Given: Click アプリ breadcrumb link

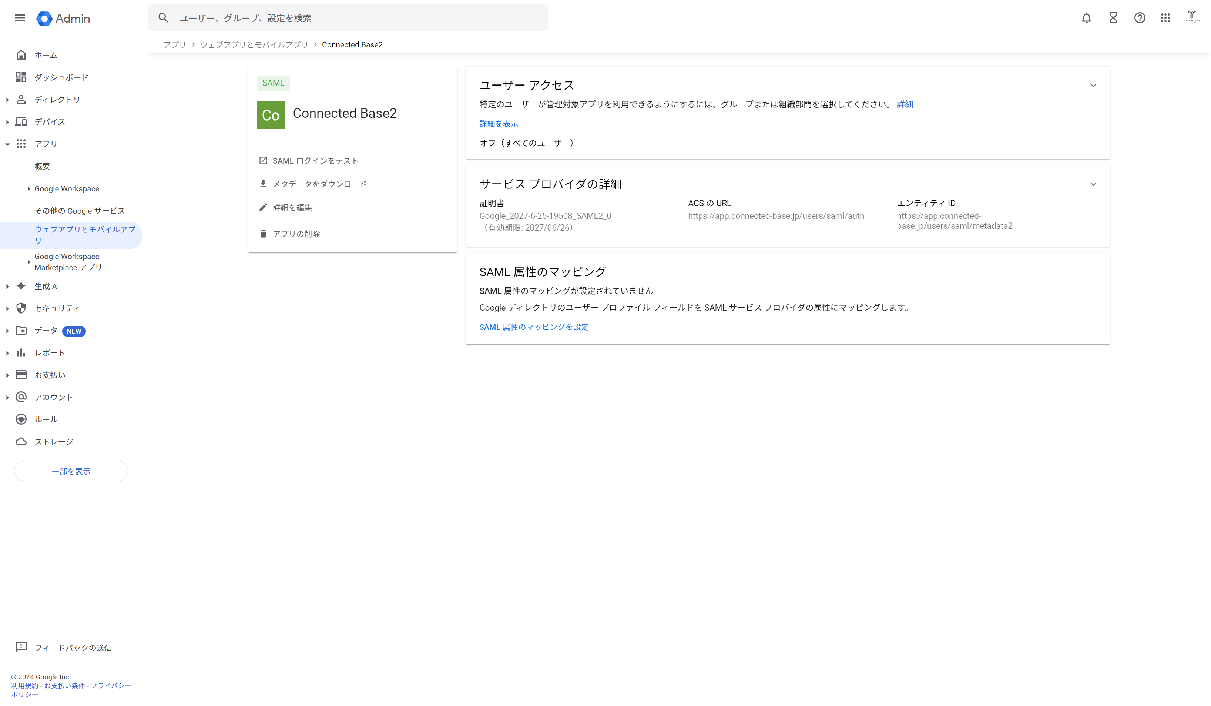Looking at the screenshot, I should click(174, 45).
